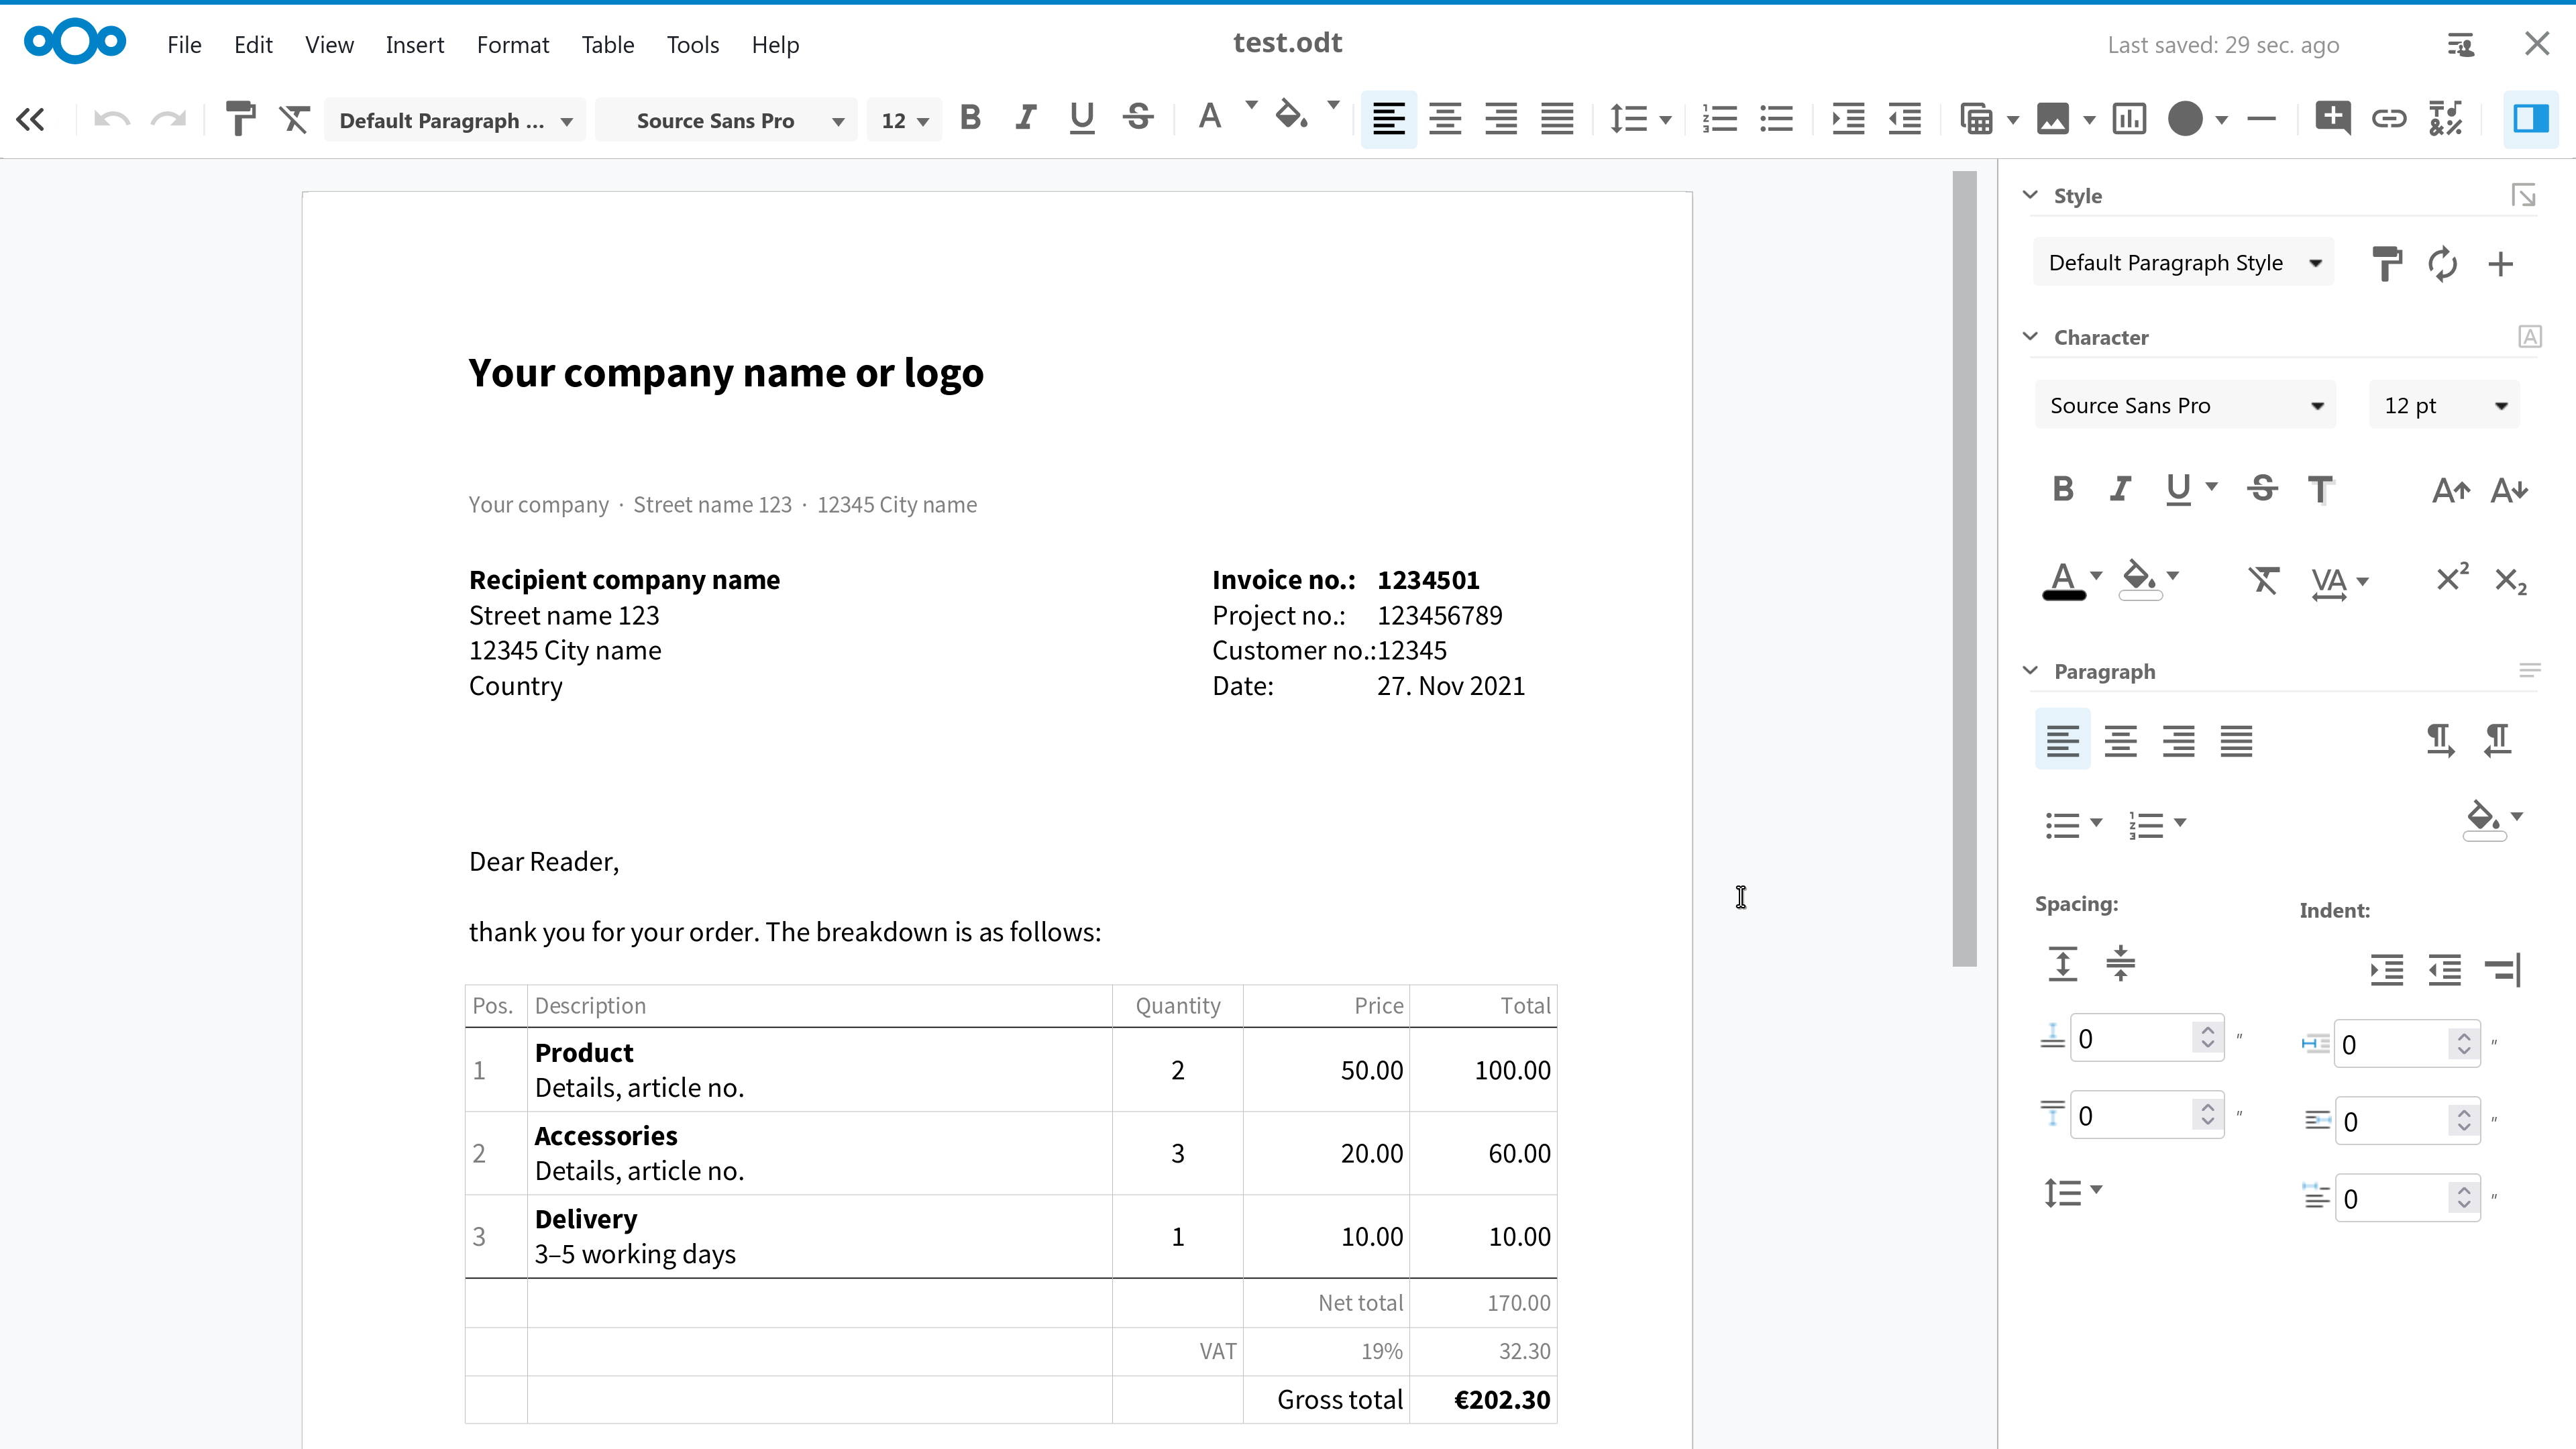This screenshot has width=2576, height=1449.
Task: Open the 12 pt font size dropdown in sidebar
Action: click(x=2501, y=406)
